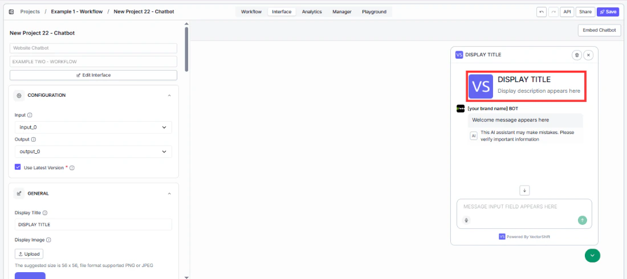
Task: Click the API button
Action: click(x=567, y=12)
